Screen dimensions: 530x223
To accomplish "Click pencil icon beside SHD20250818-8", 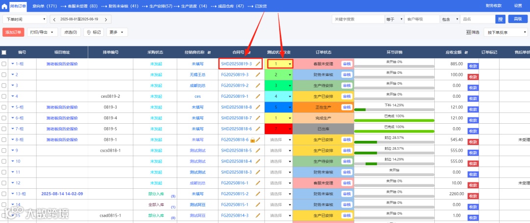I will point(258,107).
